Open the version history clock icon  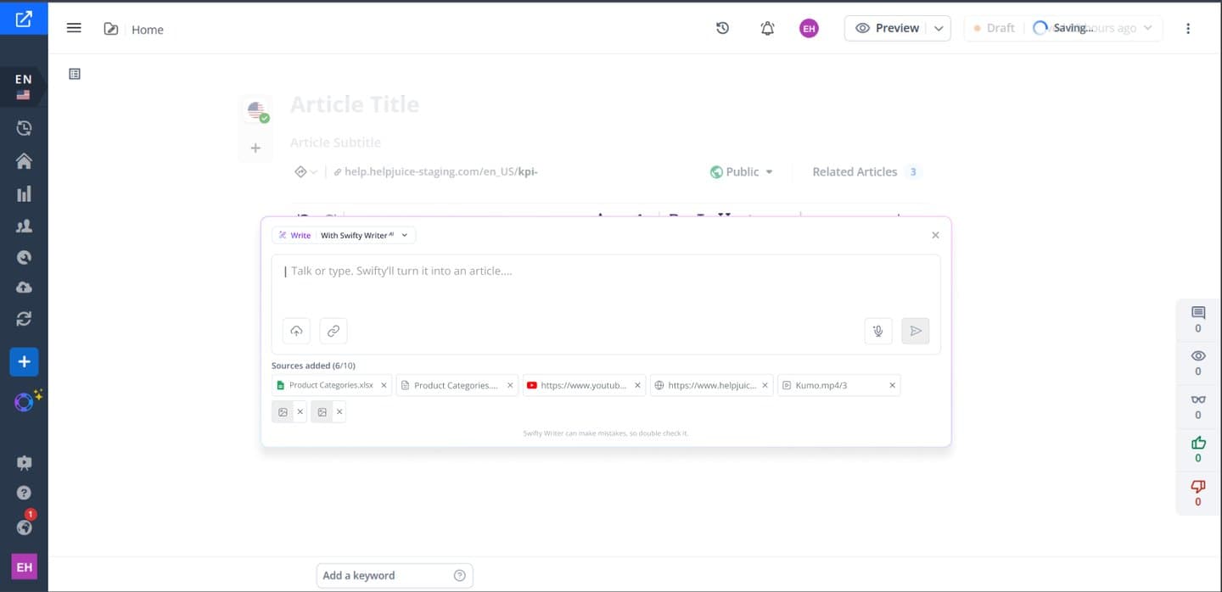point(723,28)
